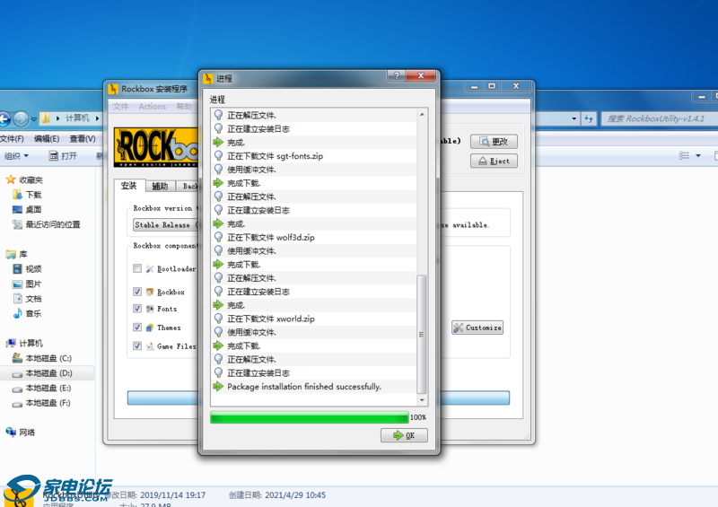Select 网络 in navigation pane

point(27,432)
